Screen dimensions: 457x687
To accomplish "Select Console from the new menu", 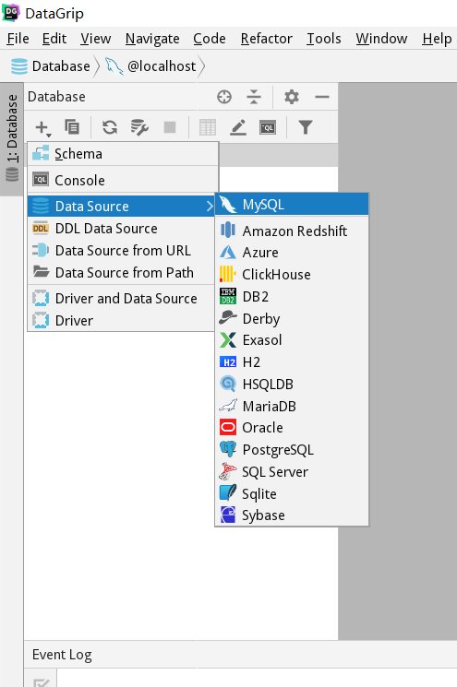I will (x=123, y=180).
